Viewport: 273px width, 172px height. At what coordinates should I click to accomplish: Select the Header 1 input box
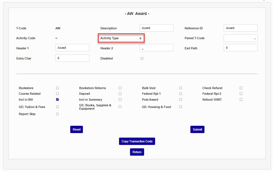72,48
